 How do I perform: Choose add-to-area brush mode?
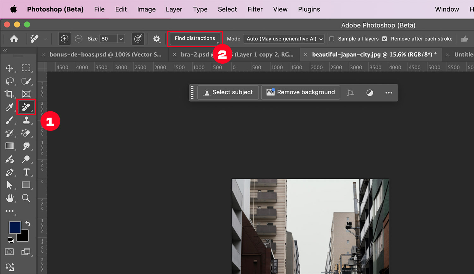coord(64,39)
